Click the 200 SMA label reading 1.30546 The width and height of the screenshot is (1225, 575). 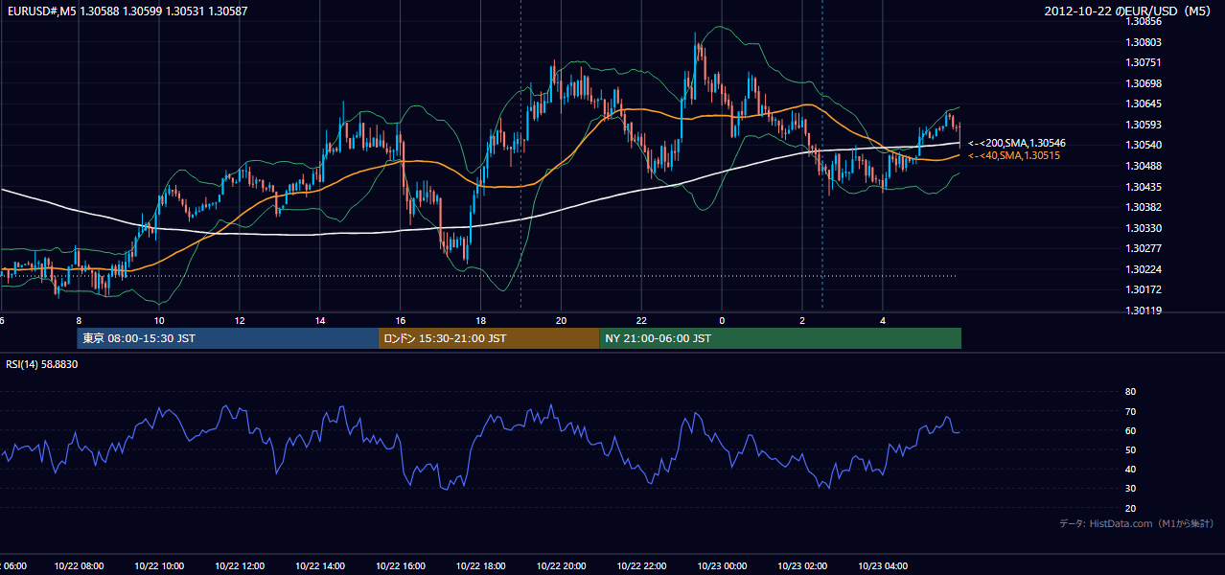click(x=1017, y=143)
